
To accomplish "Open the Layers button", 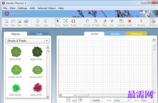I will (x=96, y=100).
